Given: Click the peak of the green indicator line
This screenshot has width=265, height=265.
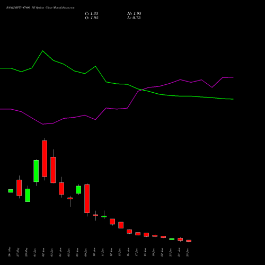Looking at the screenshot, I should (42, 51).
